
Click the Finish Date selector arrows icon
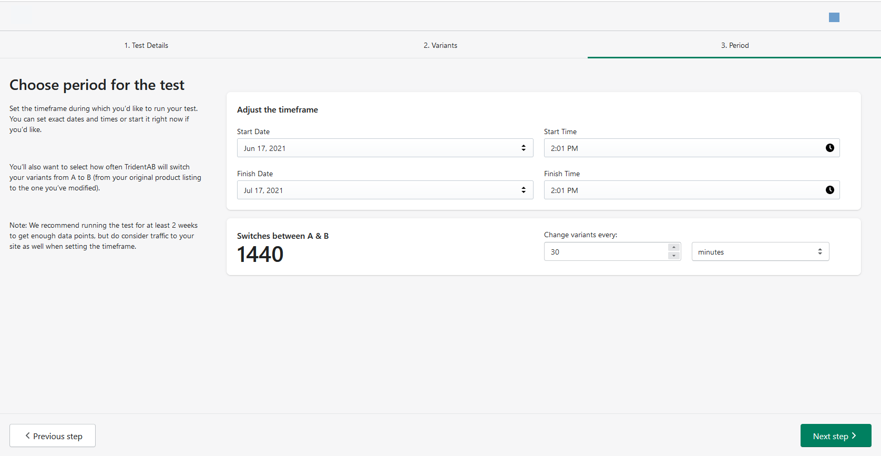click(523, 190)
